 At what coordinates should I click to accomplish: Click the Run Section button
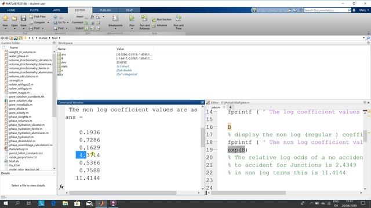coord(162,20)
